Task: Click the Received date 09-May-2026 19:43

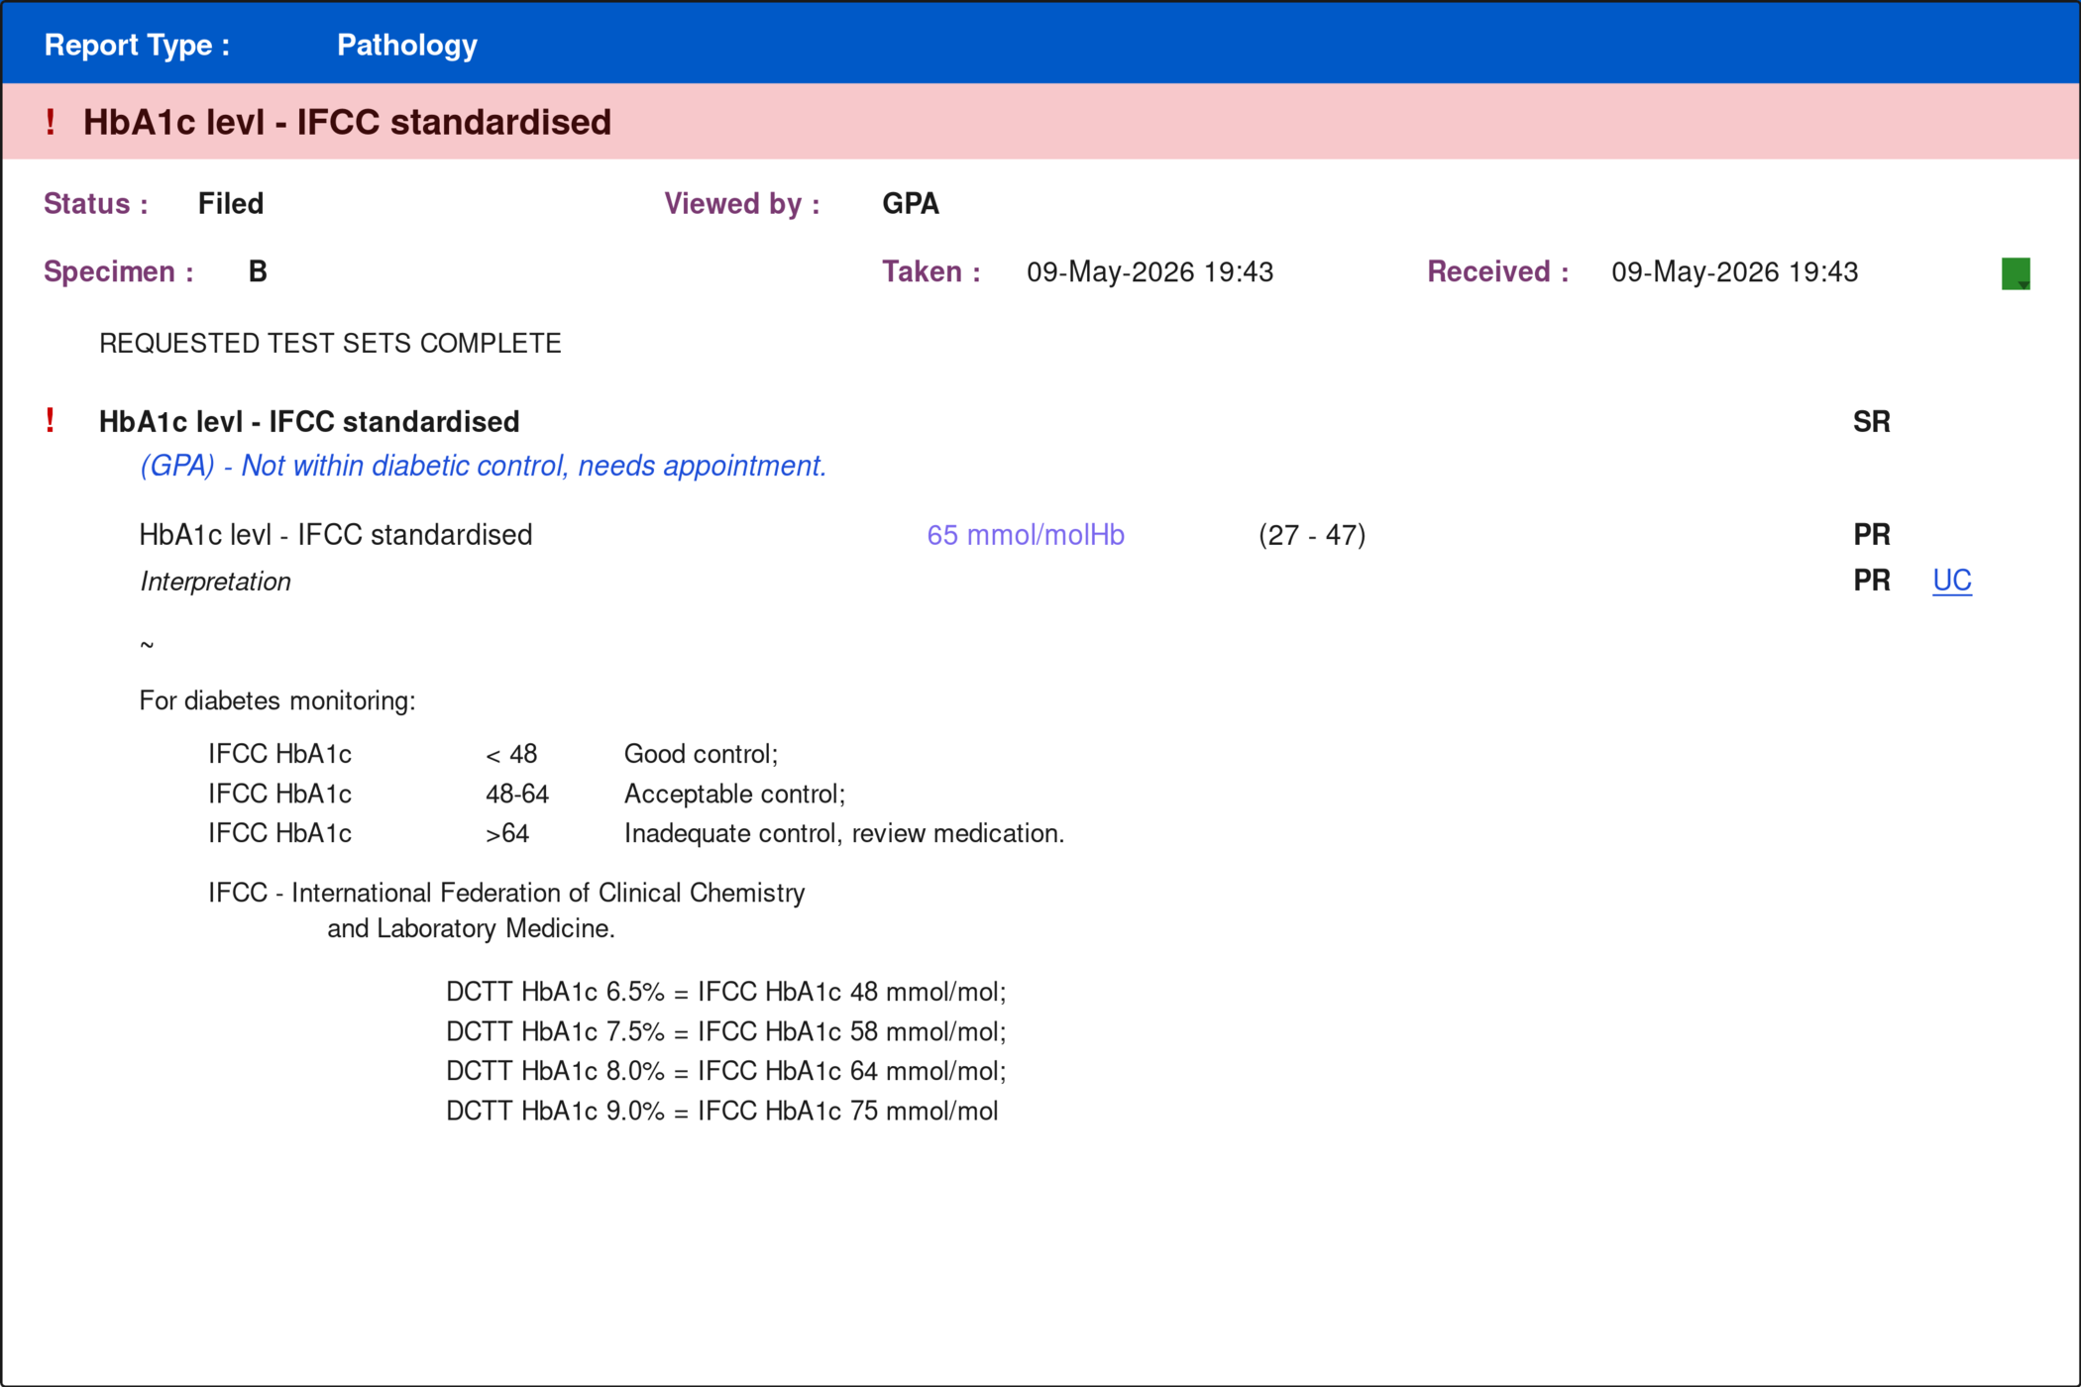Action: point(1734,271)
